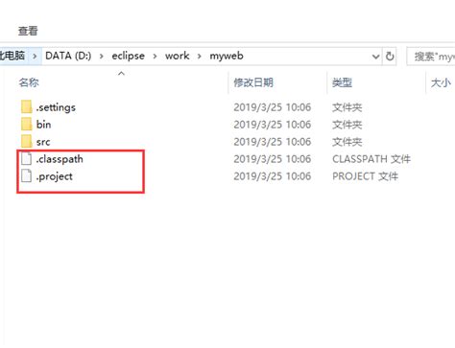
Task: Click in the search myweb field
Action: (431, 57)
